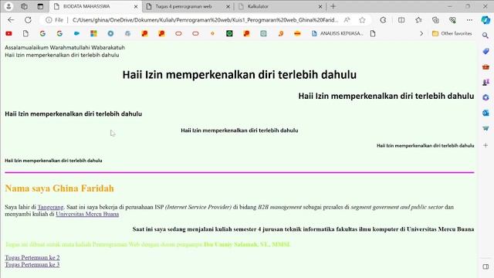The height and width of the screenshot is (278, 494).
Task: Click the Nama saya Ghina Faridah heading
Action: 59,188
